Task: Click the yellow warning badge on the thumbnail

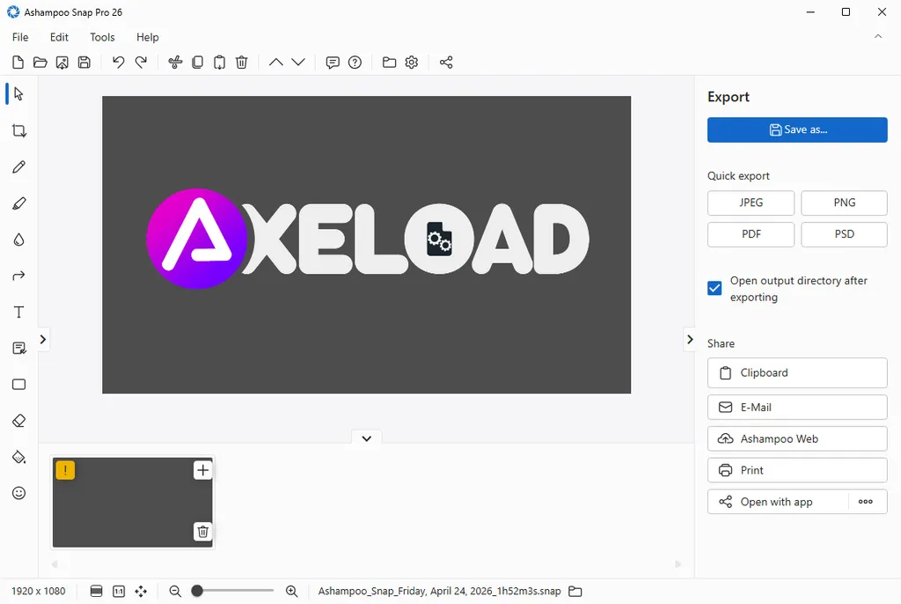Action: click(x=65, y=470)
